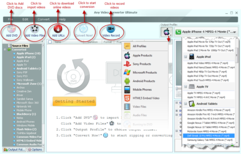Collapse the Apple iPod profile group
Screen dimensions: 241x154
(186, 57)
